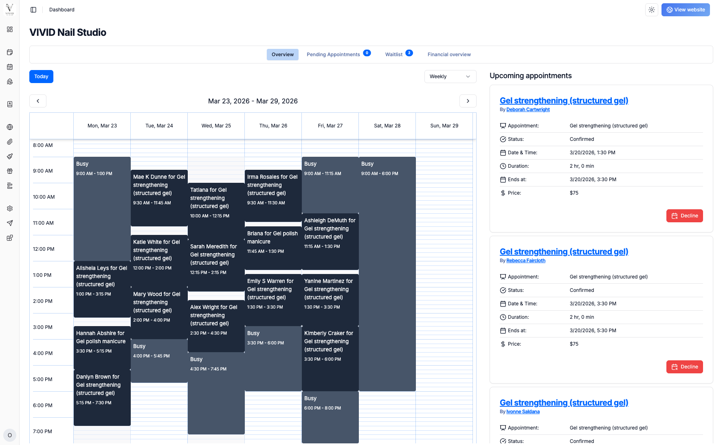This screenshot has height=445, width=723.
Task: Click the Today button
Action: 41,77
